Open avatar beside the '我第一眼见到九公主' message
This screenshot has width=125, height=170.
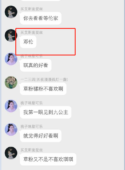tap(11, 106)
